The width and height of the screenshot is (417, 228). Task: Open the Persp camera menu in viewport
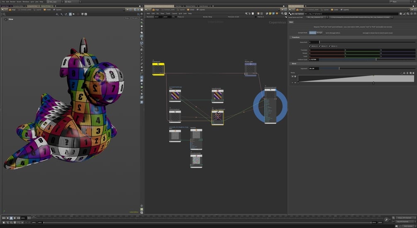point(127,18)
